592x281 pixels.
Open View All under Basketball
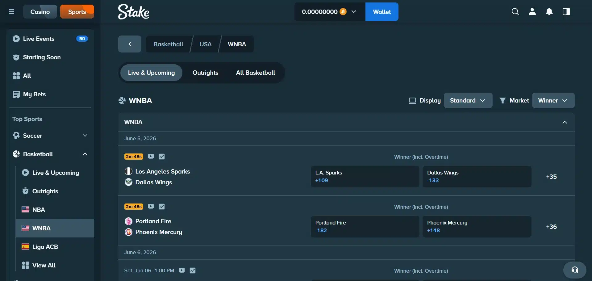[55, 265]
